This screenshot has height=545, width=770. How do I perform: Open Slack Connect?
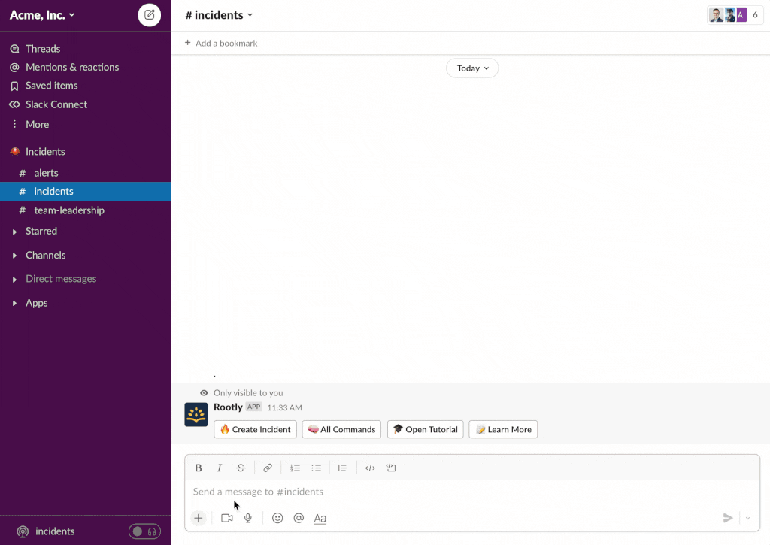[x=56, y=104]
